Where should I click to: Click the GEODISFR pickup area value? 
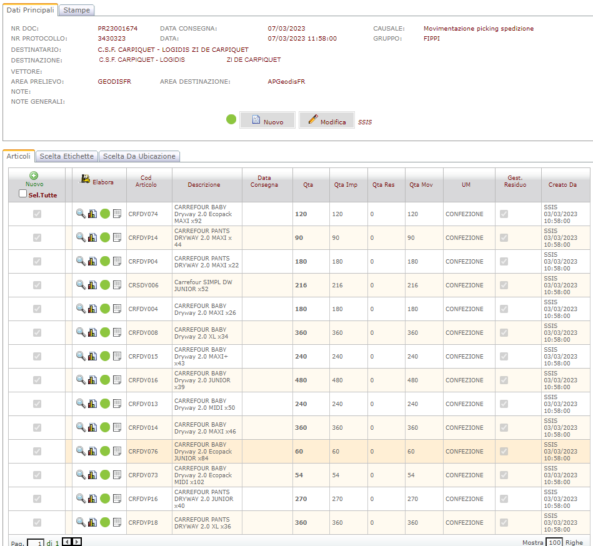pyautogui.click(x=114, y=81)
